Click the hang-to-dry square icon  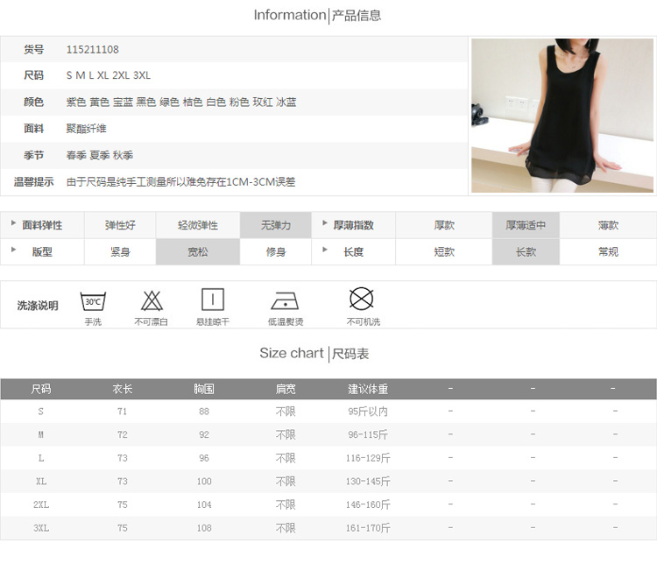click(x=213, y=300)
